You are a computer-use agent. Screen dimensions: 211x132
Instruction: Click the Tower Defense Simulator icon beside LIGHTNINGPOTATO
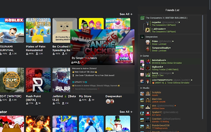[x=142, y=82]
